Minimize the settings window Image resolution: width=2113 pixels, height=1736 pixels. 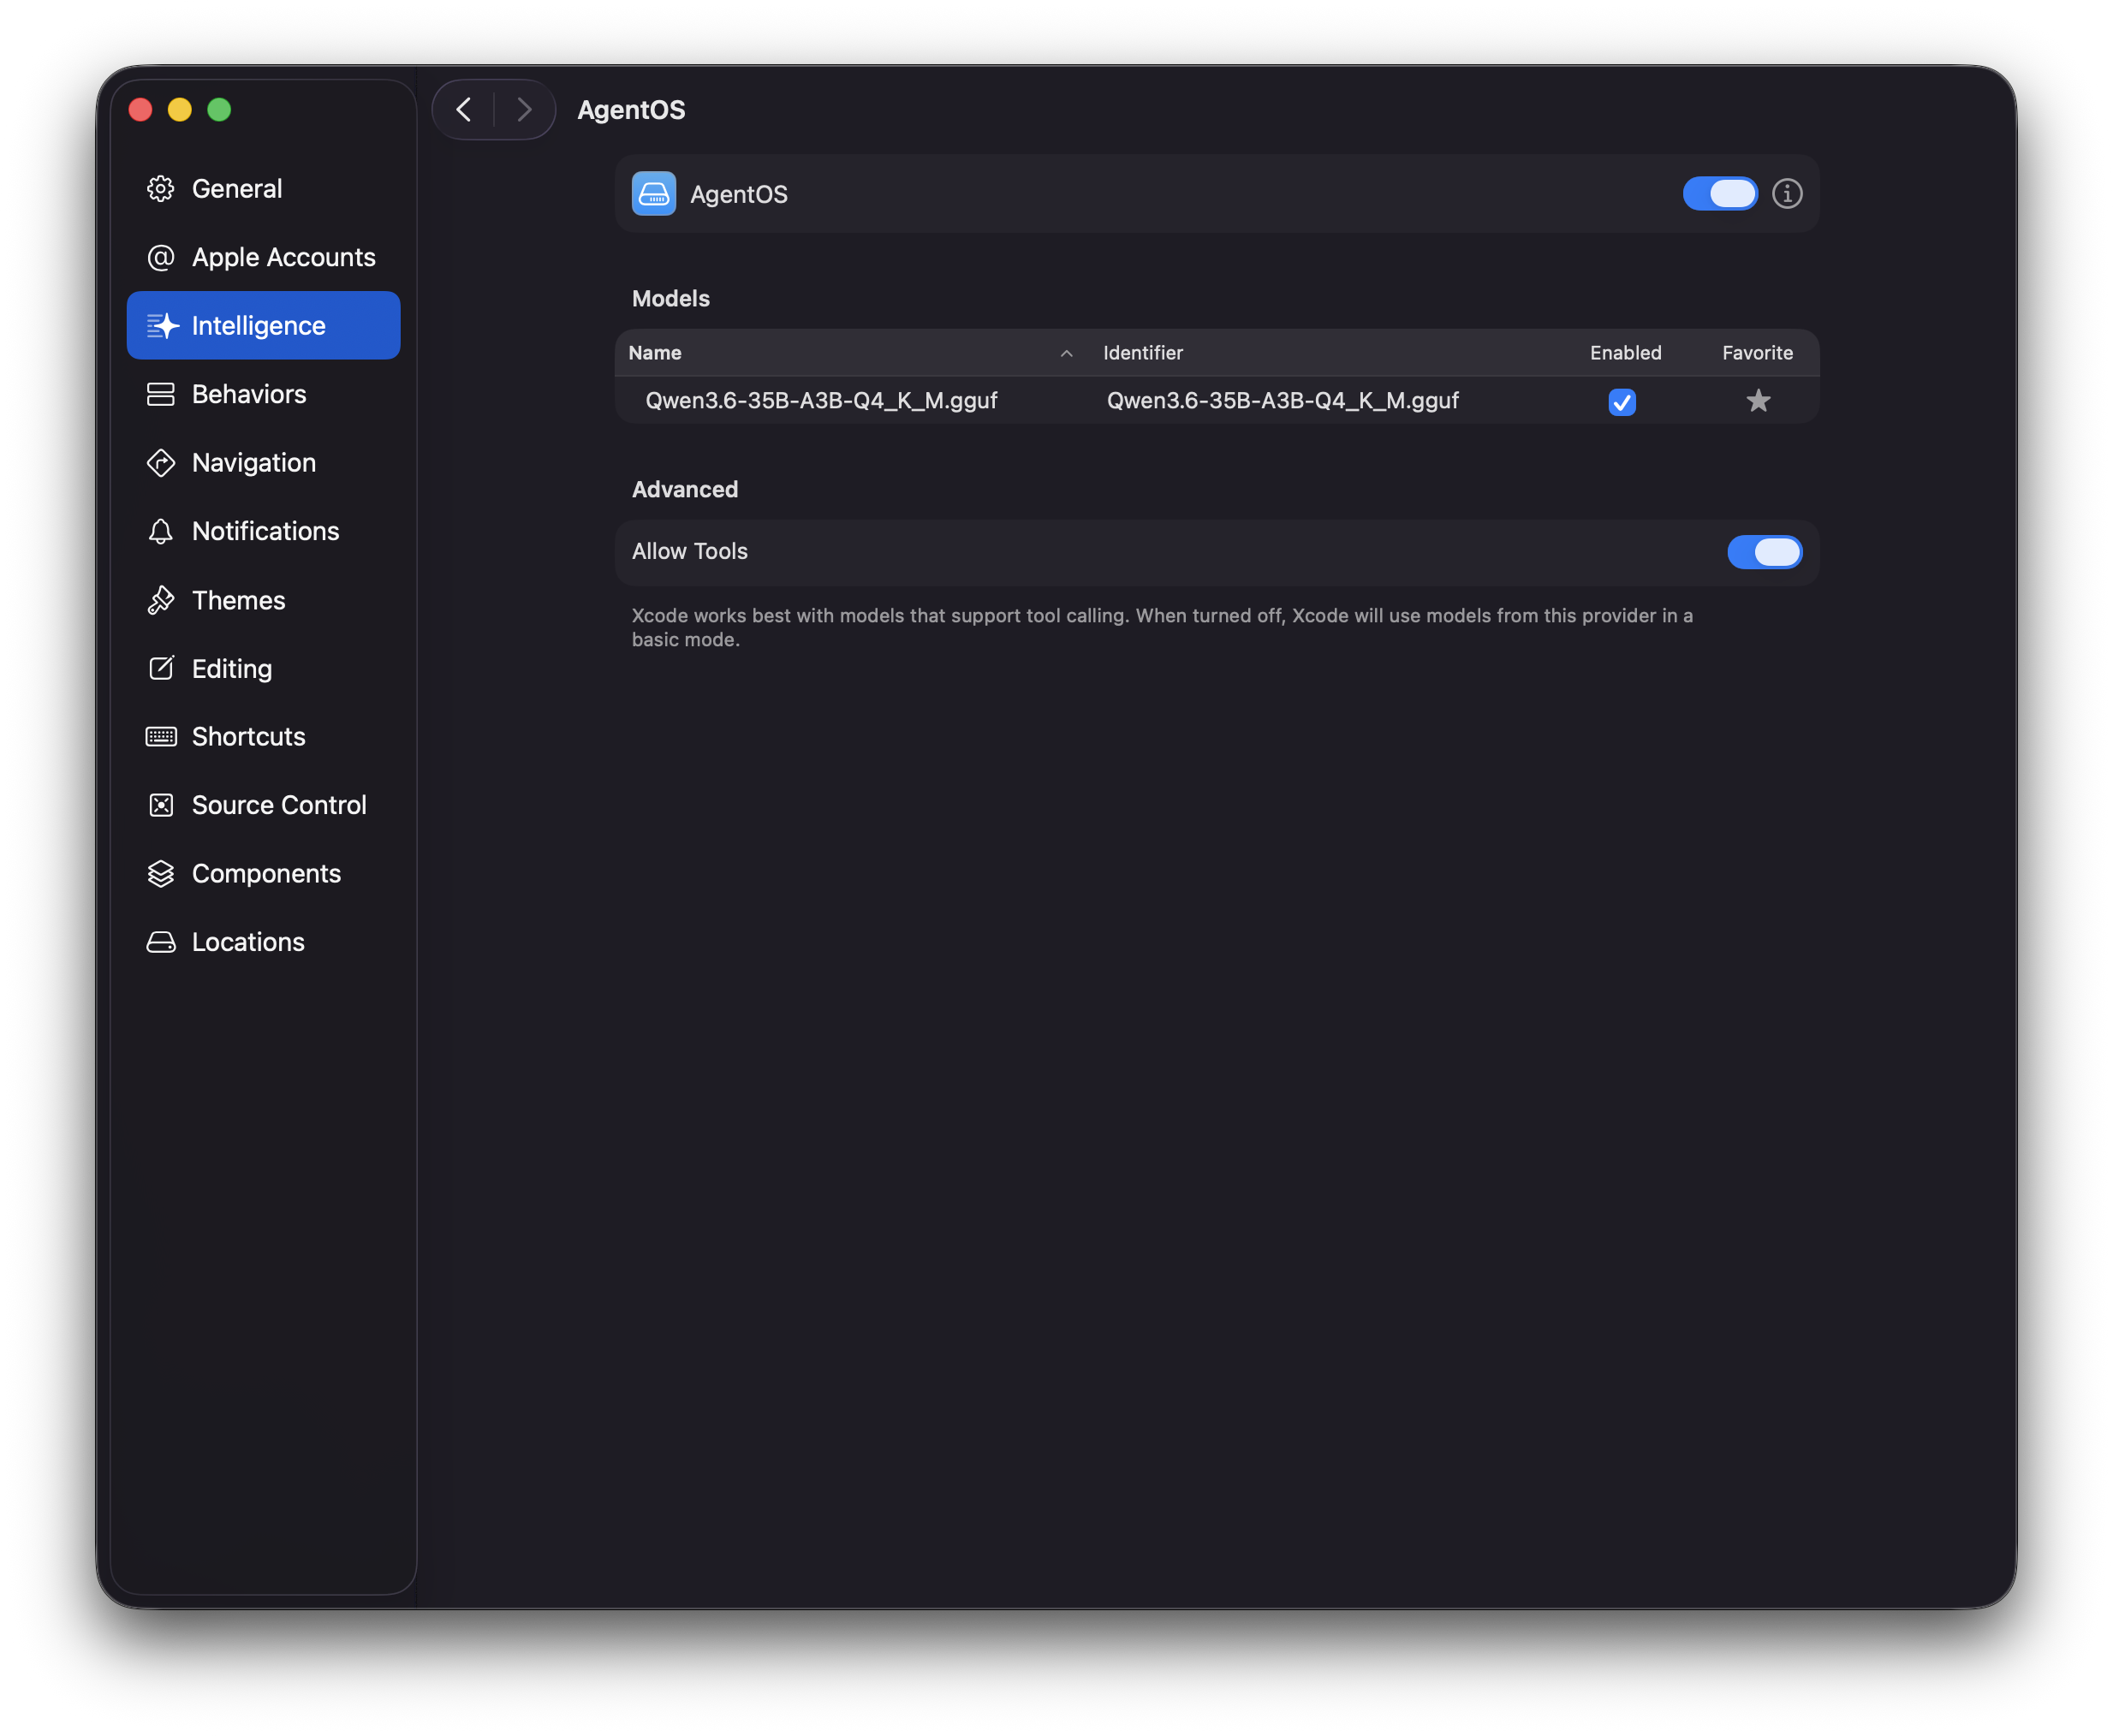(x=180, y=110)
